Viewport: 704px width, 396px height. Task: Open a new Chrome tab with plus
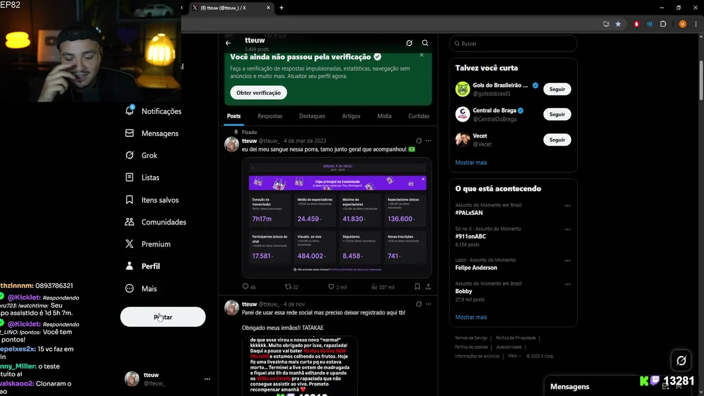tap(282, 8)
